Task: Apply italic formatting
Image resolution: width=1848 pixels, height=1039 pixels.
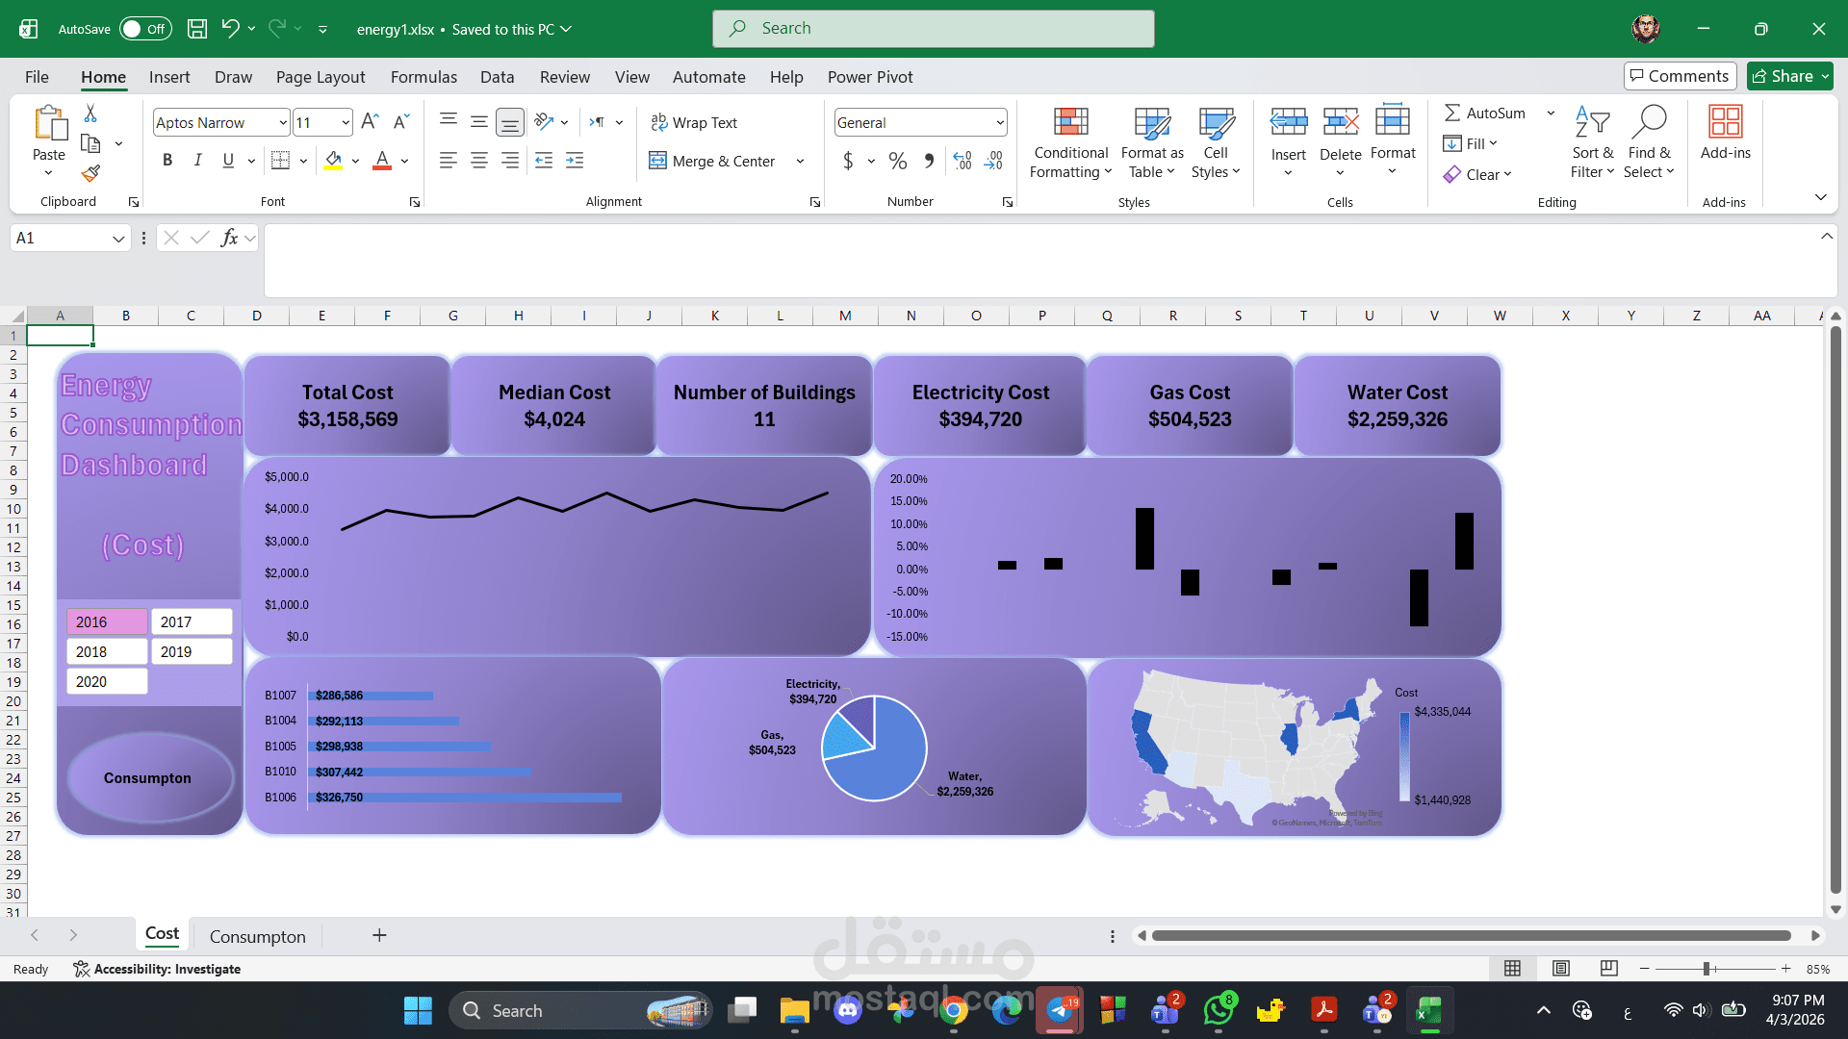Action: point(198,161)
